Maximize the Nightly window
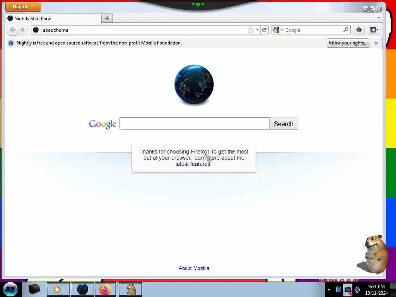Image resolution: width=396 pixels, height=297 pixels. click(x=372, y=9)
